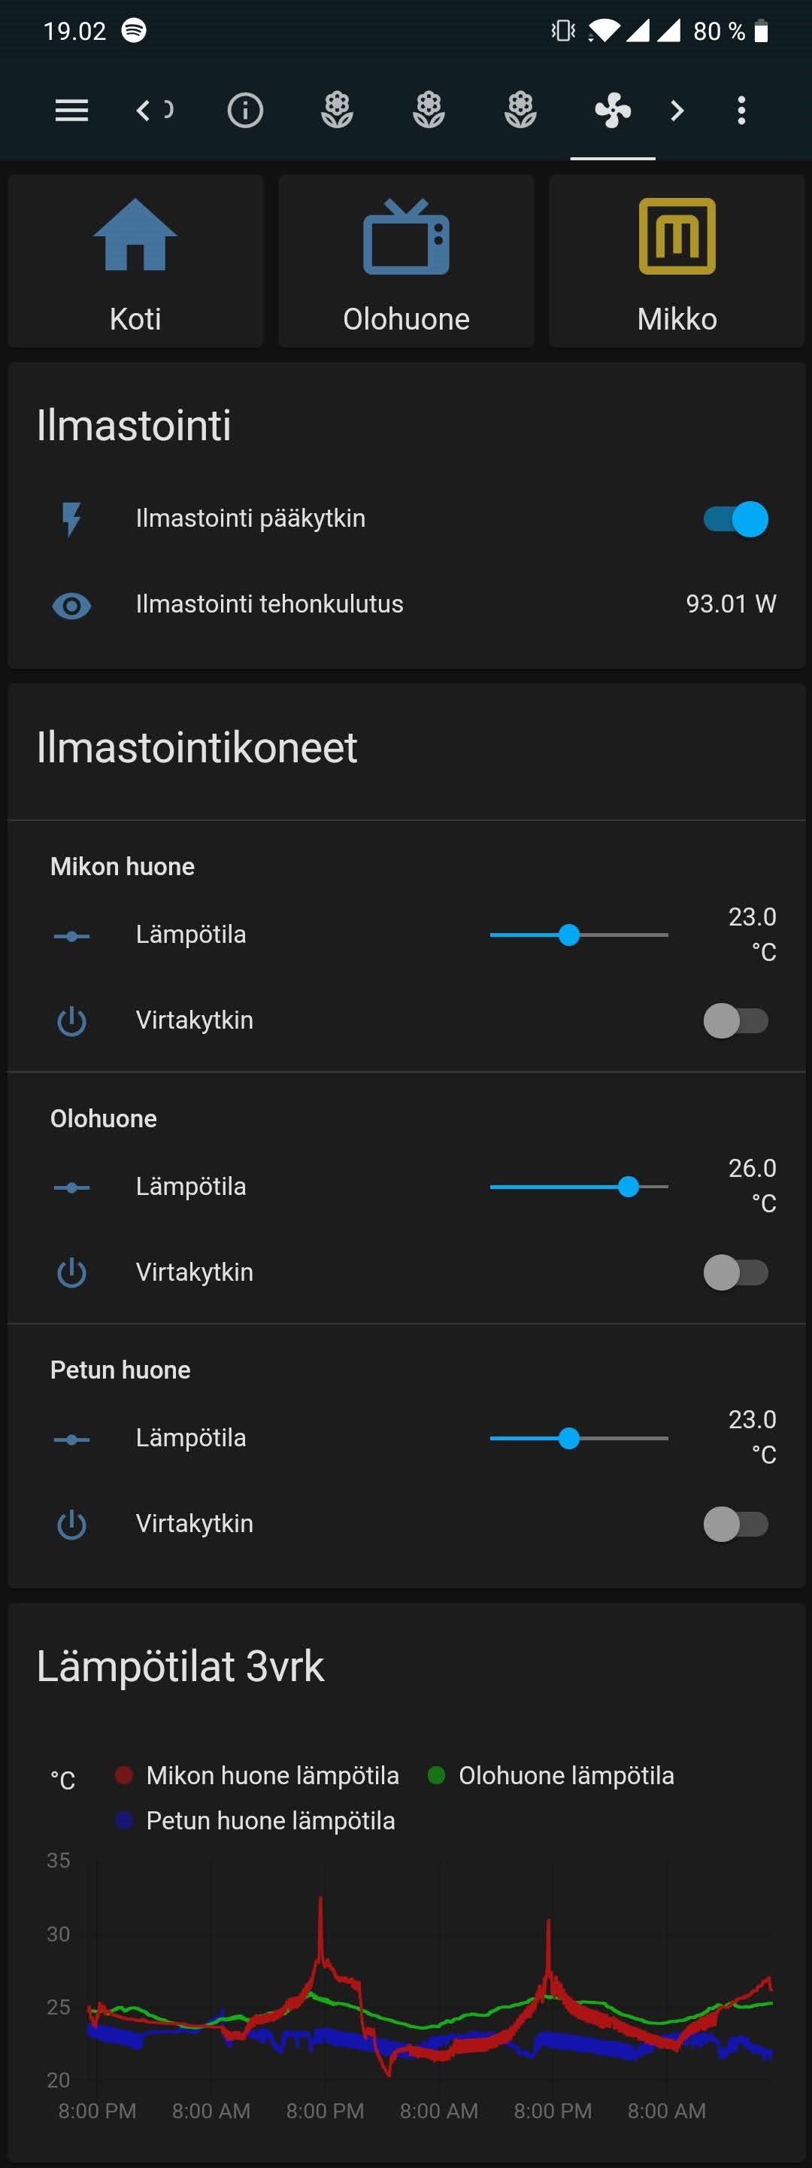This screenshot has height=2168, width=812.
Task: Enable Olohuone Virtakytkin switch
Action: click(x=735, y=1273)
